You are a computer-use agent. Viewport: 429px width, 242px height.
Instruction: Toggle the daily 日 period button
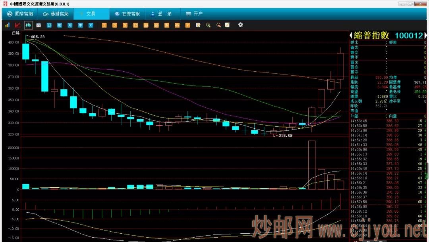pyautogui.click(x=49, y=25)
